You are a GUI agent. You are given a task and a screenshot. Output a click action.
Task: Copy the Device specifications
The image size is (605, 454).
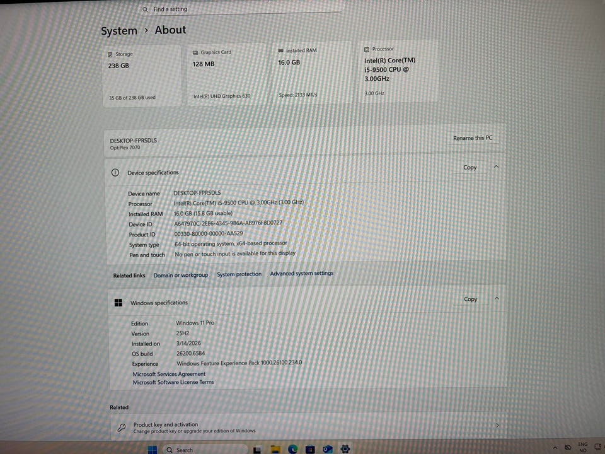click(470, 167)
